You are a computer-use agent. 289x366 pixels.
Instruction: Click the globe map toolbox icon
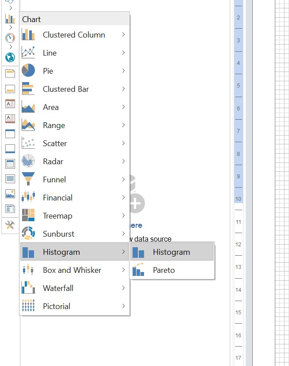(10, 57)
